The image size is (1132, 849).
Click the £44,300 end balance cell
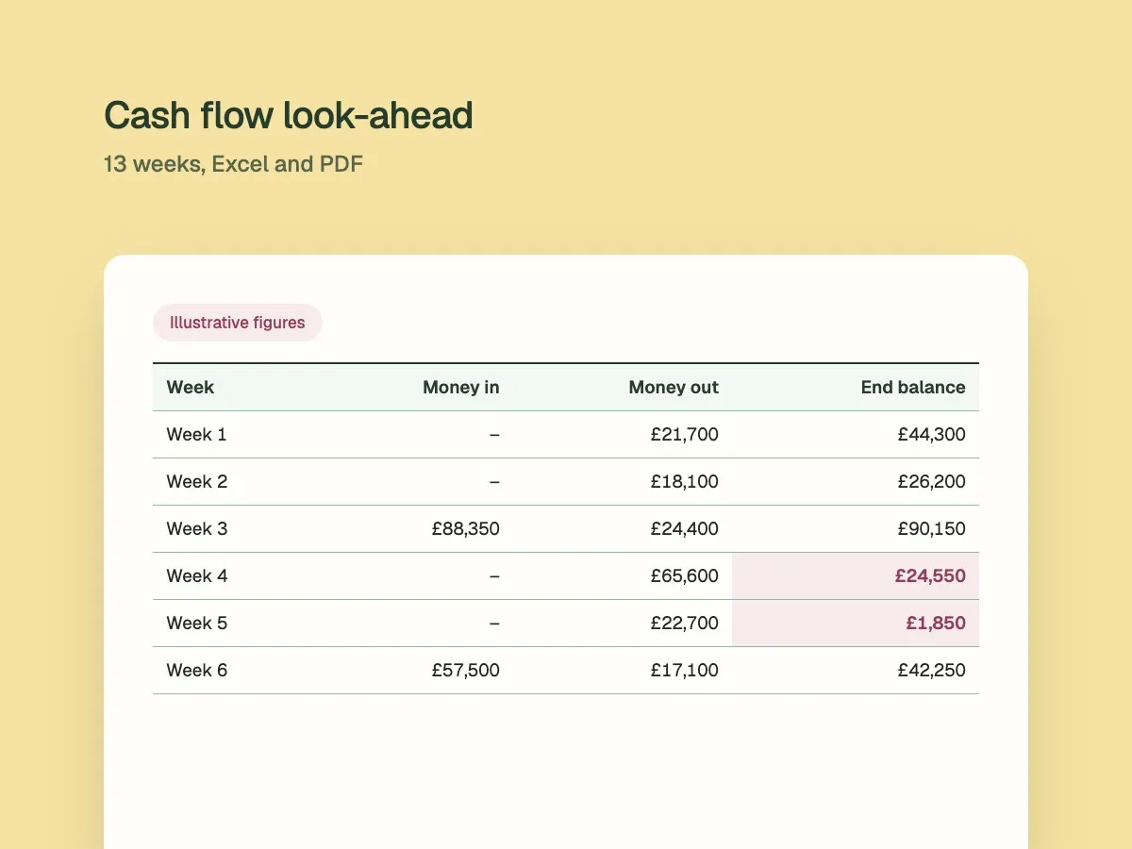coord(932,435)
